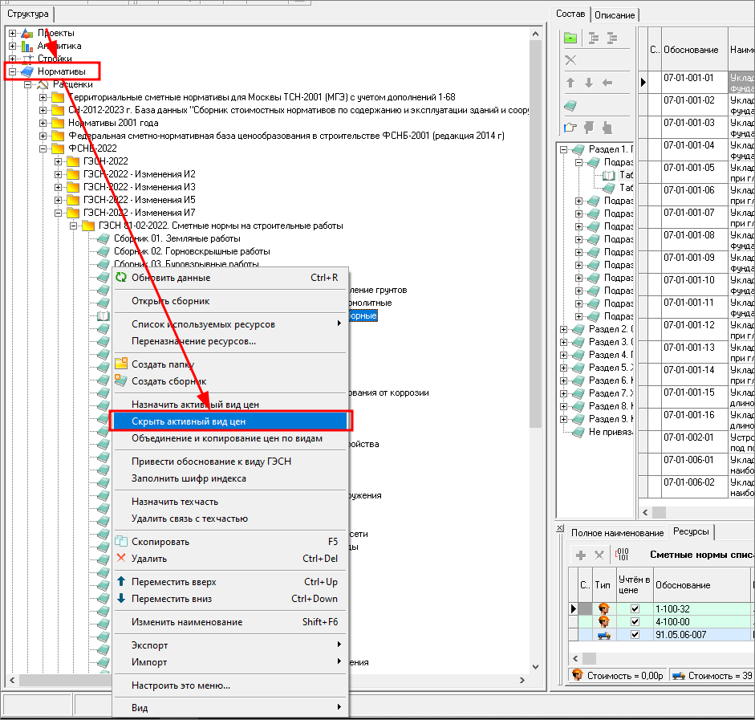The image size is (755, 720).
Task: Choose Открыть сборник from context menu
Action: (x=170, y=301)
